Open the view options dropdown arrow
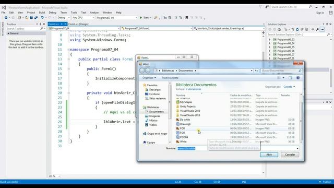334x188 pixels. pos(283,78)
